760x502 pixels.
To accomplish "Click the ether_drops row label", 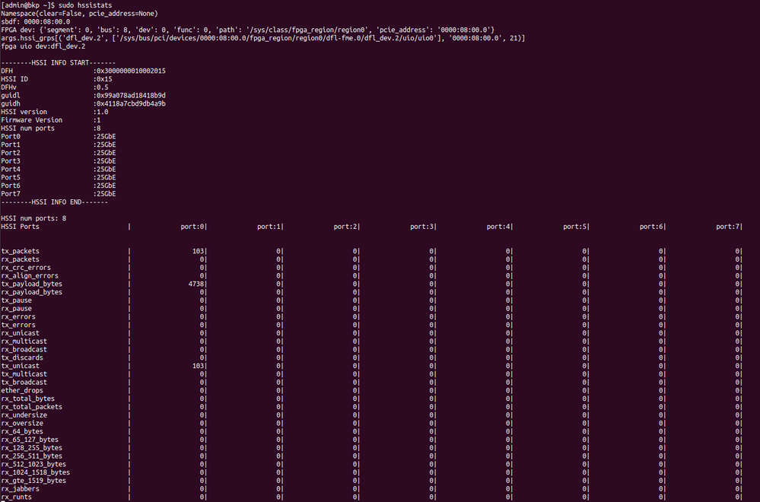I will (x=22, y=390).
